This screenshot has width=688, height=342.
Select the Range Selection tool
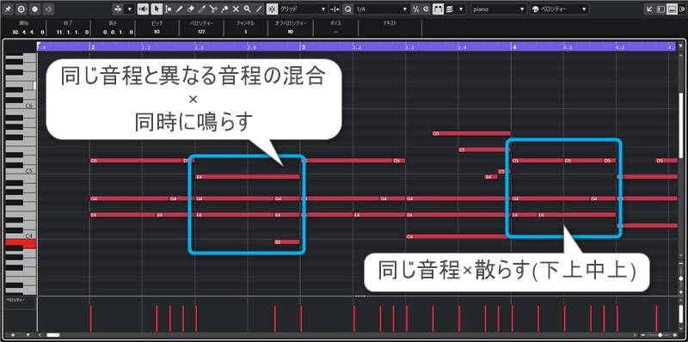point(168,9)
